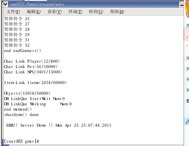Click the line 'shutdown() done'
The width and height of the screenshot is (189, 146).
click(x=21, y=115)
